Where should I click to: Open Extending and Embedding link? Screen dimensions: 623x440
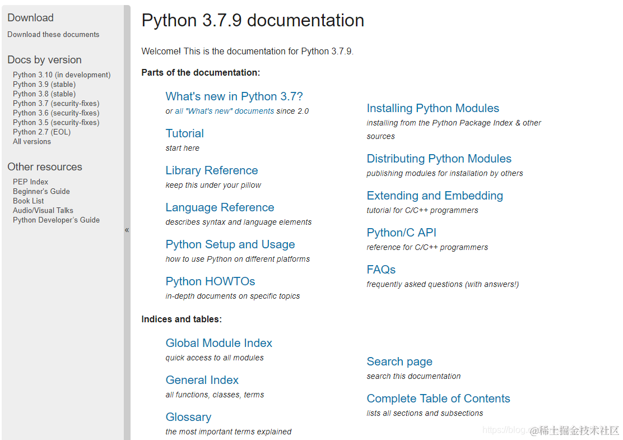pos(435,196)
